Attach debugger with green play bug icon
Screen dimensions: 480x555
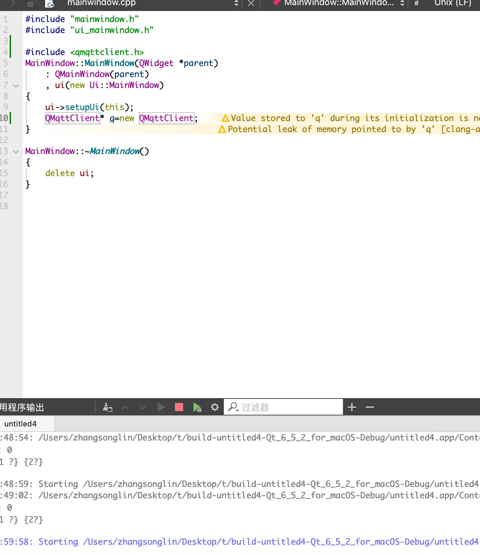point(197,407)
